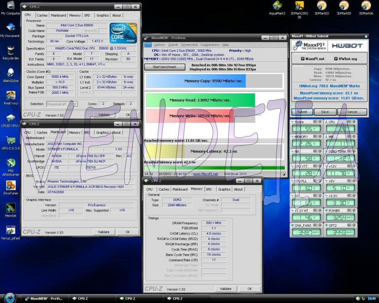Viewport: 379px width, 303px height.
Task: Launch the 3DMark06 desktop shortcut
Action: coord(366,8)
